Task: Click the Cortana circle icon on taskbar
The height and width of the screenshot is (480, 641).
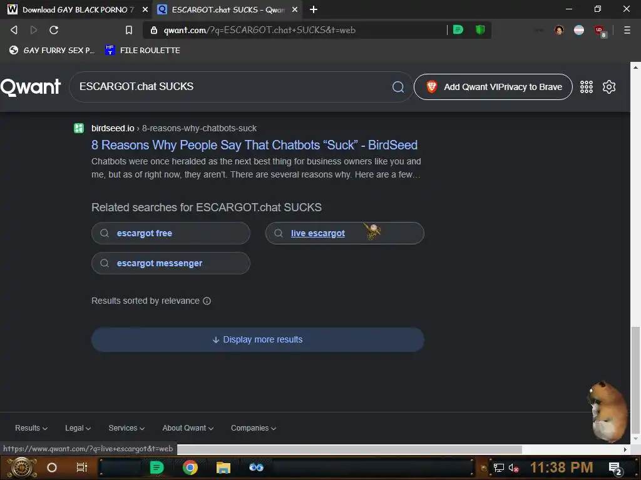Action: coord(52,467)
